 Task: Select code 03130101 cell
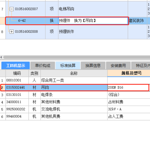[17, 95]
